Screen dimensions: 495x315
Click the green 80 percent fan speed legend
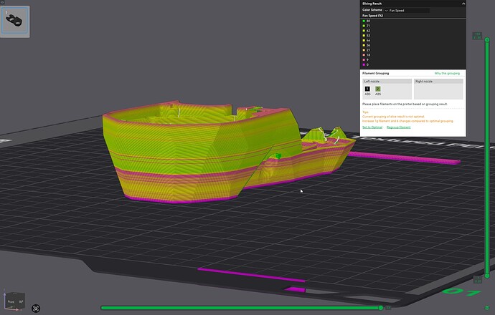tap(366, 21)
